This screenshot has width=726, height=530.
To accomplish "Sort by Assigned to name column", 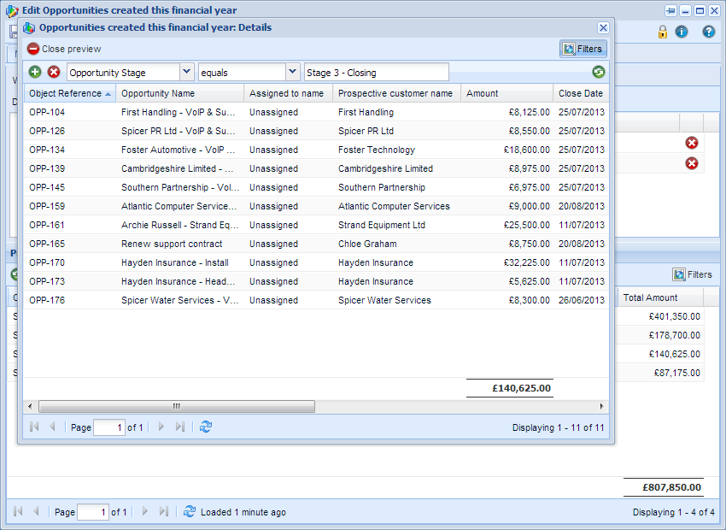I will (x=289, y=93).
